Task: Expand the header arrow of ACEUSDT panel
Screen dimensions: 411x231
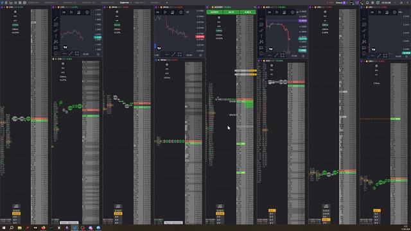Action: point(210,7)
